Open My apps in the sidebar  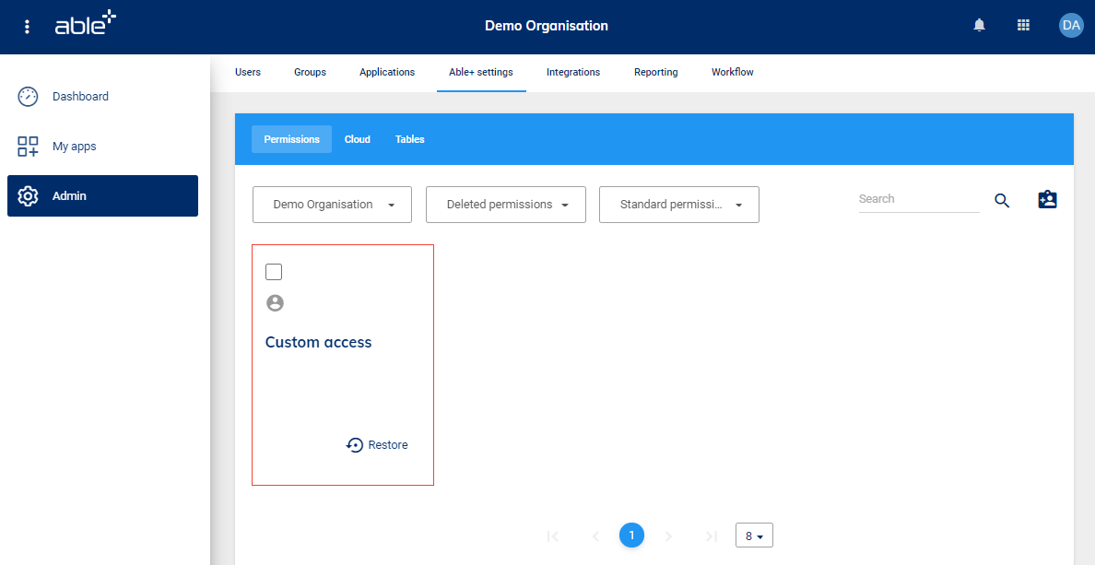point(74,147)
